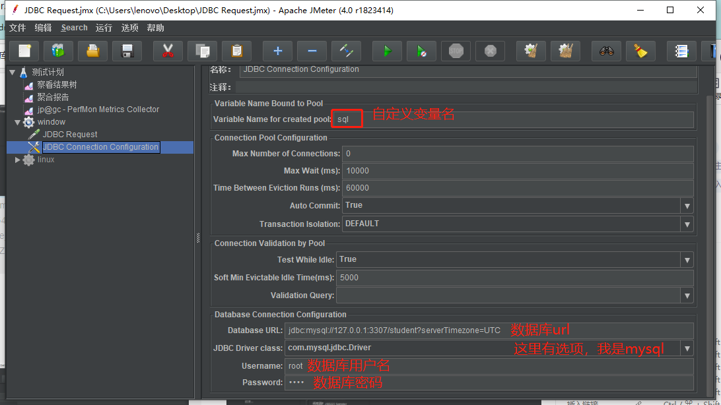
Task: Click the Username field
Action: pos(489,366)
